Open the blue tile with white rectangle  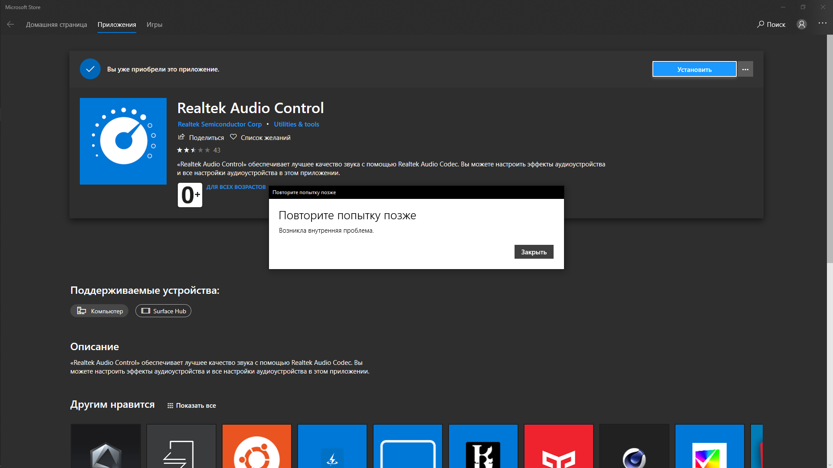coord(408,446)
